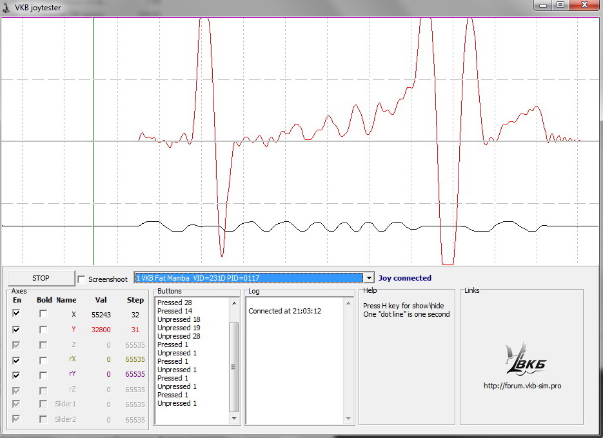Open the joystick device dropdown arrow
The width and height of the screenshot is (603, 438).
click(x=368, y=277)
